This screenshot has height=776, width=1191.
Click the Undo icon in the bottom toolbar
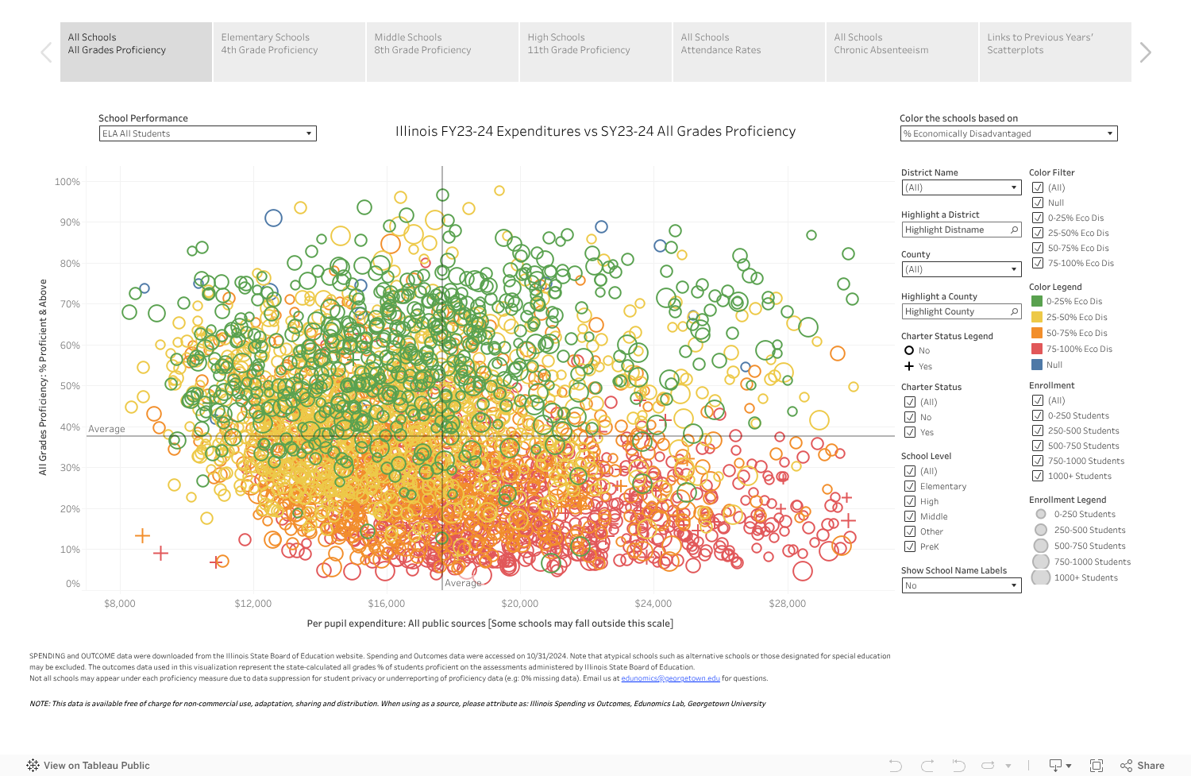tap(896, 766)
